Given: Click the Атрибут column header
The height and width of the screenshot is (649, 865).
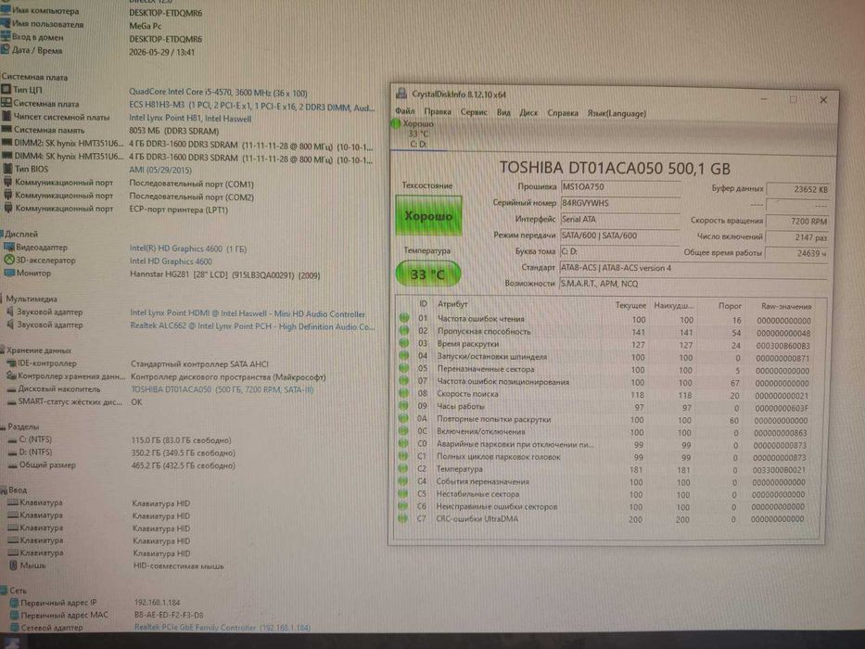Looking at the screenshot, I should point(452,303).
